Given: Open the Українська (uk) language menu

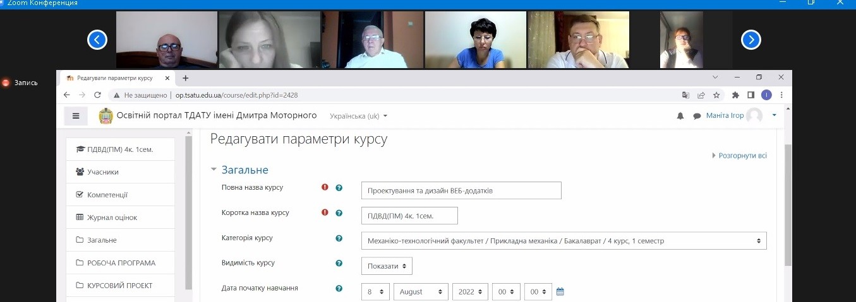Looking at the screenshot, I should (x=359, y=116).
